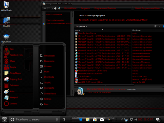Open File Explorer from taskbar
This screenshot has height=123, width=164.
pos(88,119)
